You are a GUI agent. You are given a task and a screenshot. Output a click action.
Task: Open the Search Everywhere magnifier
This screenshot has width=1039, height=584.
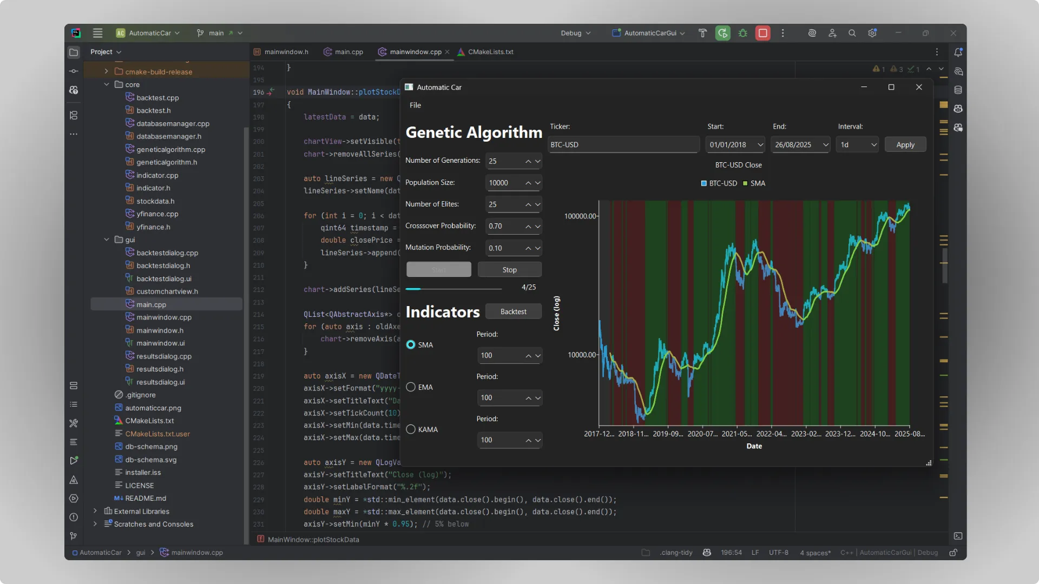(852, 33)
